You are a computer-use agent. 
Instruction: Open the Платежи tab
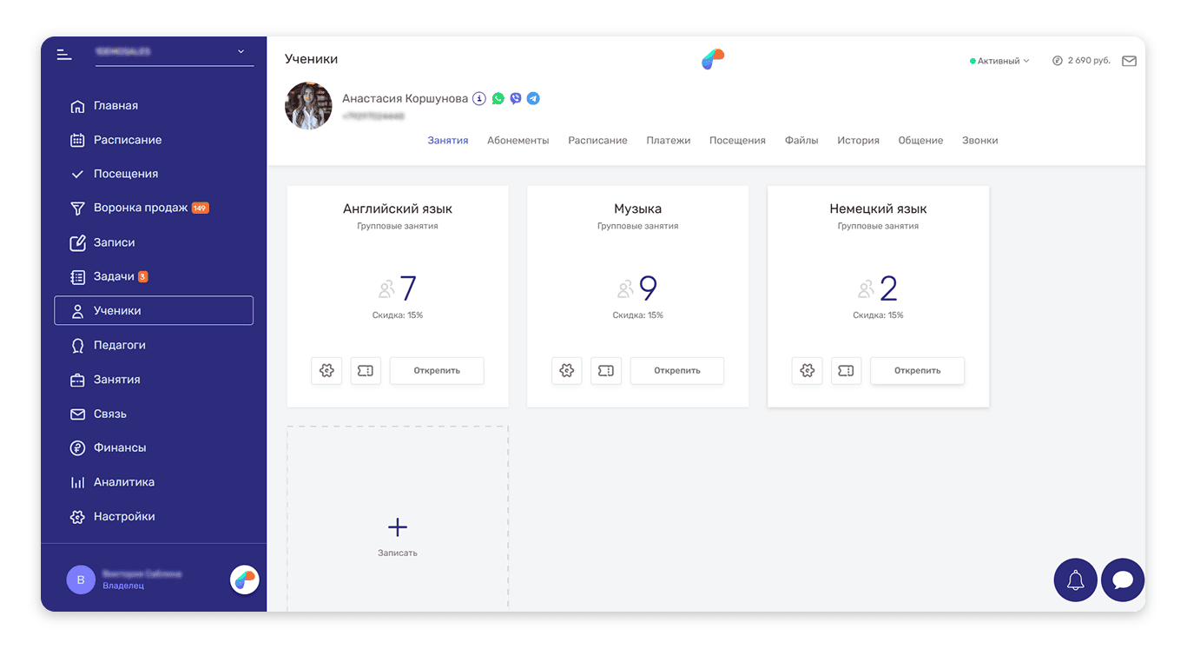[x=668, y=141]
